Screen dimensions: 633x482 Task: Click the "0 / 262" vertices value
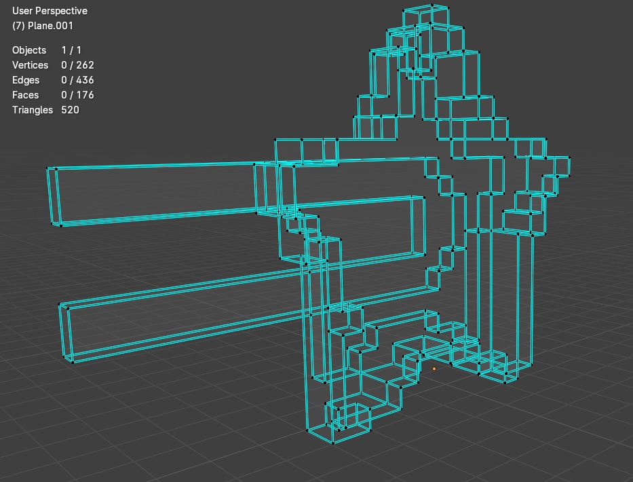tap(77, 65)
